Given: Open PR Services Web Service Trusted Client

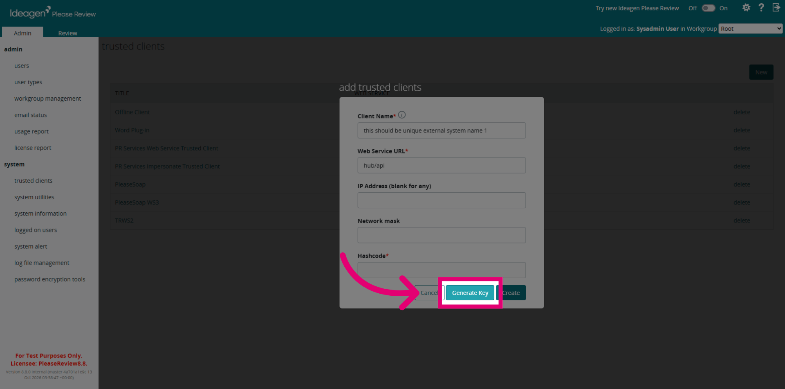Looking at the screenshot, I should coord(166,148).
